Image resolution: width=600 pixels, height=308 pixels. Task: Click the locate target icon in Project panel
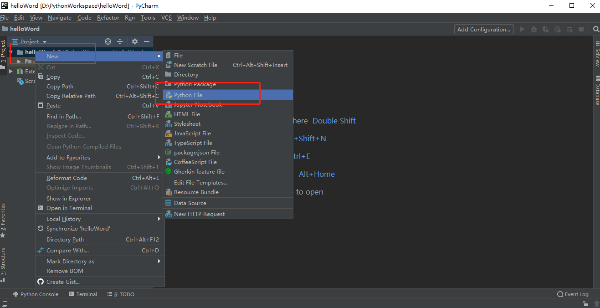(108, 41)
